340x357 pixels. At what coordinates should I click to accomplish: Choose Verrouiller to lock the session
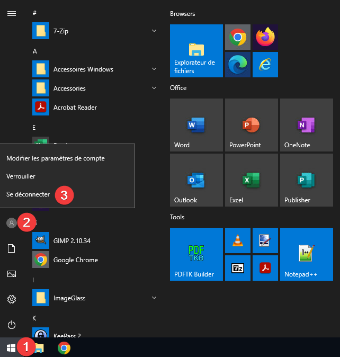click(x=21, y=176)
